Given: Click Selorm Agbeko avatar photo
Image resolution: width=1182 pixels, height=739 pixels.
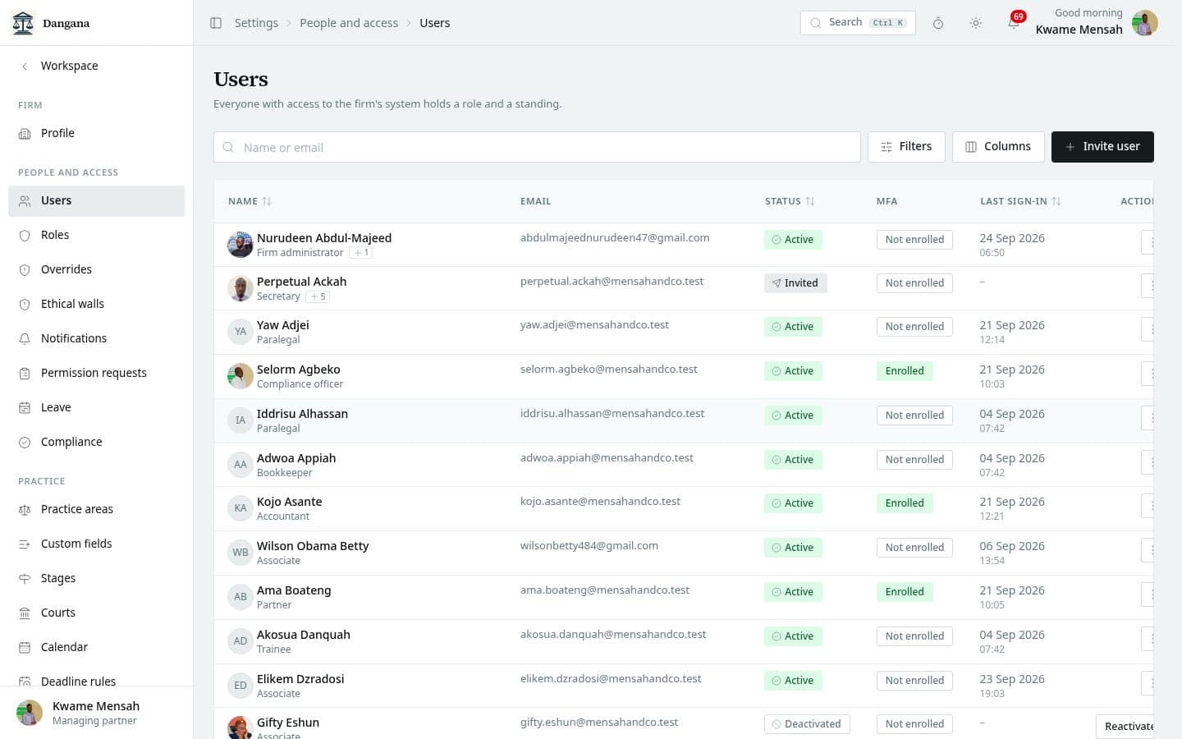Looking at the screenshot, I should (x=241, y=376).
